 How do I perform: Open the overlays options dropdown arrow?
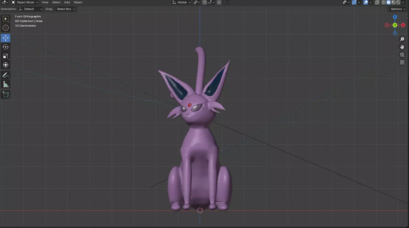(371, 2)
